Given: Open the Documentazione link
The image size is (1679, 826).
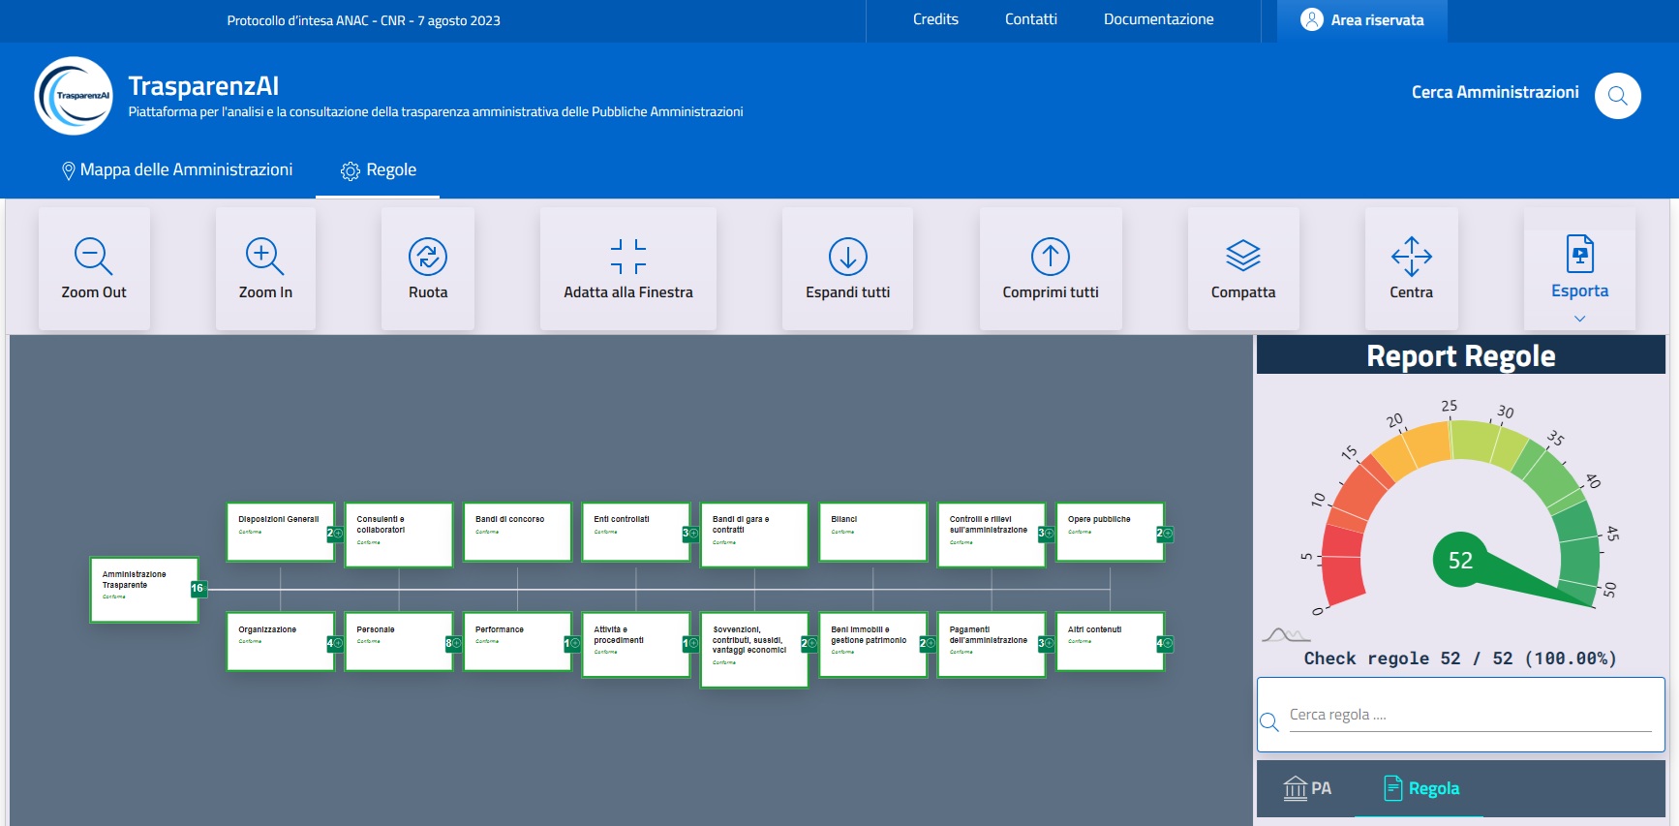Looking at the screenshot, I should [1158, 19].
